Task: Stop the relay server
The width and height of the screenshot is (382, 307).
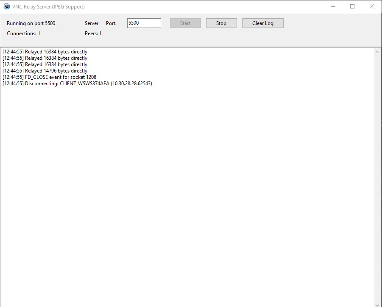Action: tap(221, 23)
